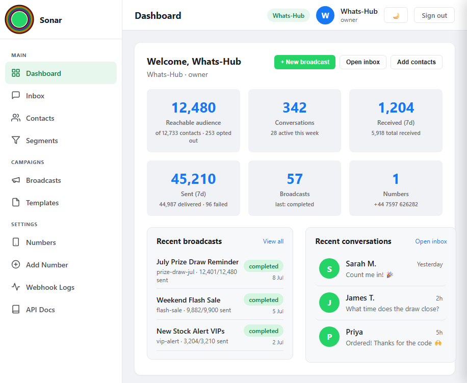Click the 12,480 Reachable audience card
This screenshot has height=383, width=467.
point(193,121)
